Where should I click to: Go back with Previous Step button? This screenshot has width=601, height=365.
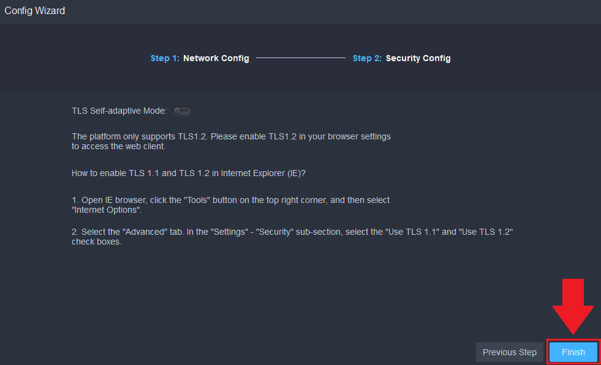tap(509, 352)
